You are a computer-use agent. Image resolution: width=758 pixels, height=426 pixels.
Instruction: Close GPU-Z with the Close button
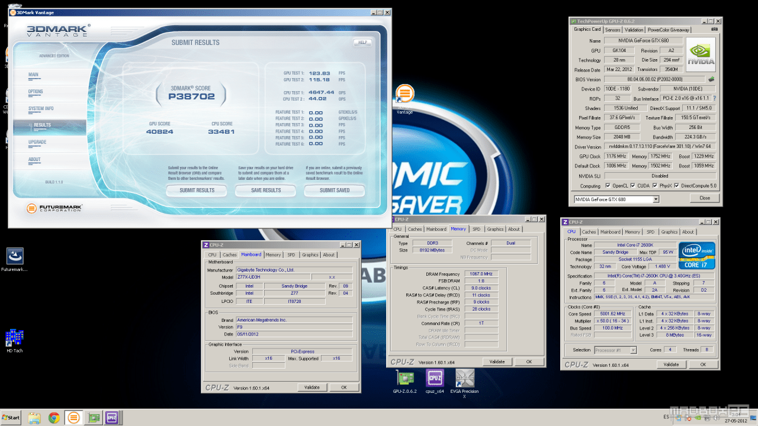pos(705,198)
